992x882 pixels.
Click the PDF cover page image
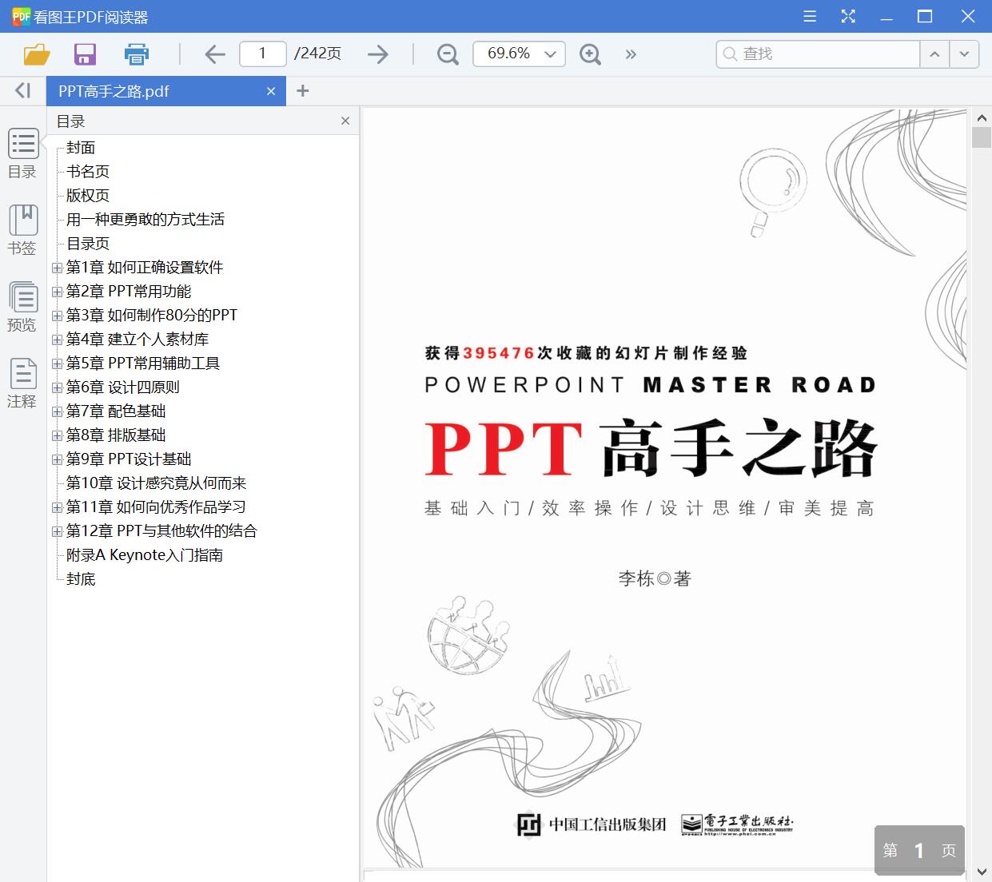664,487
